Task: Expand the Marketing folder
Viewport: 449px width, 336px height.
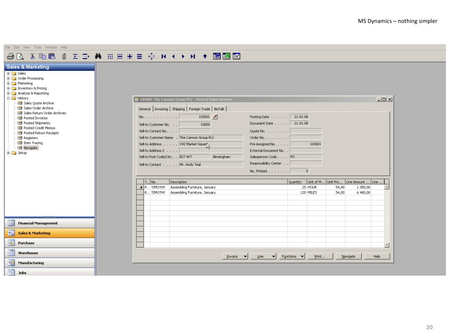Action: (x=8, y=84)
